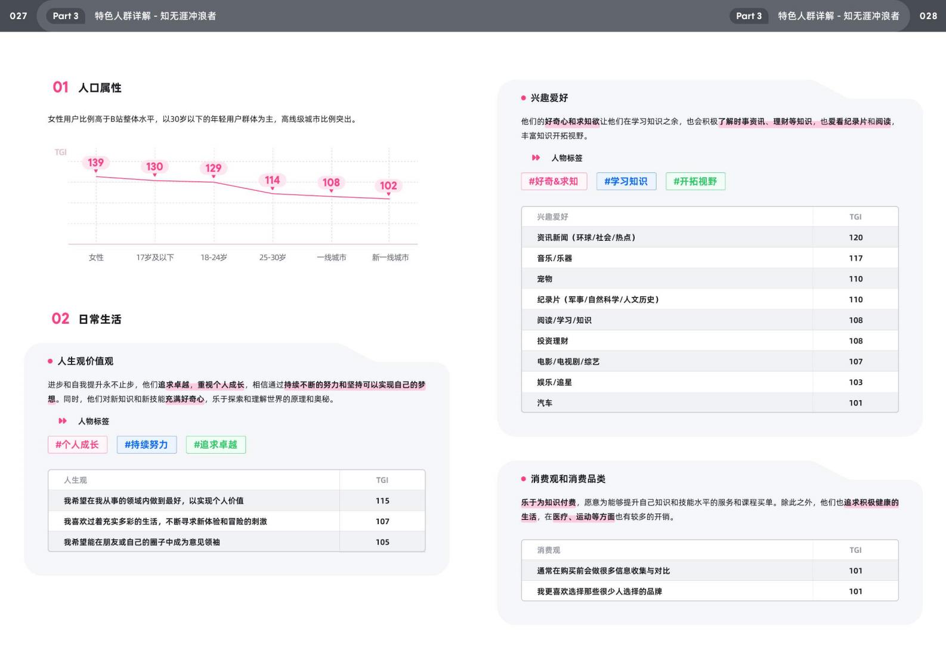Click the 汽车 table row
Screen dimensions: 946x669
[710, 403]
